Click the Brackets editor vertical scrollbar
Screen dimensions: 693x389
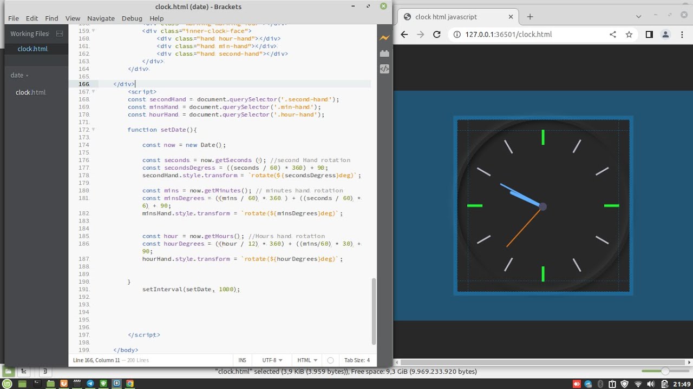pyautogui.click(x=374, y=311)
